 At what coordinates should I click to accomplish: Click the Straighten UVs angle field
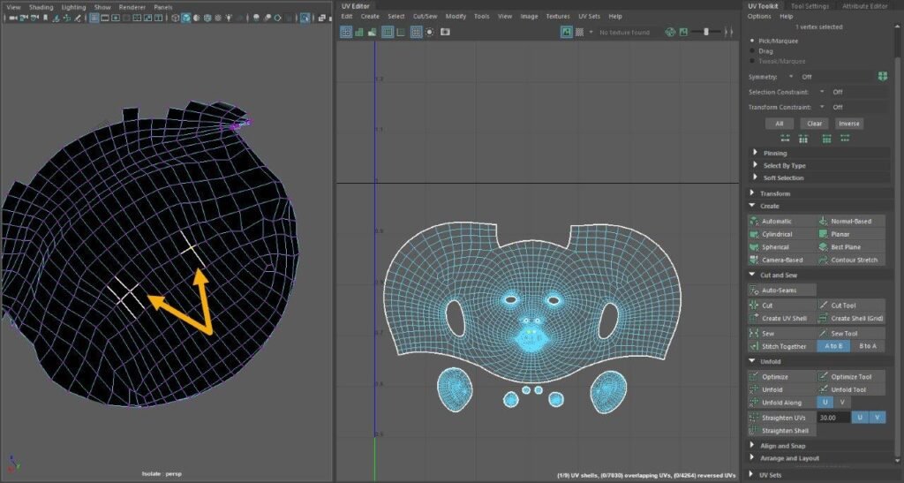click(833, 418)
